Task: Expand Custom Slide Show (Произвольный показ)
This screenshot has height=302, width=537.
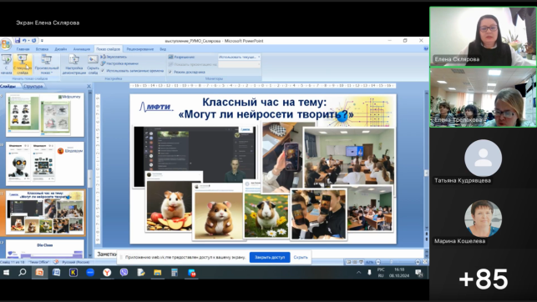Action: 47,64
